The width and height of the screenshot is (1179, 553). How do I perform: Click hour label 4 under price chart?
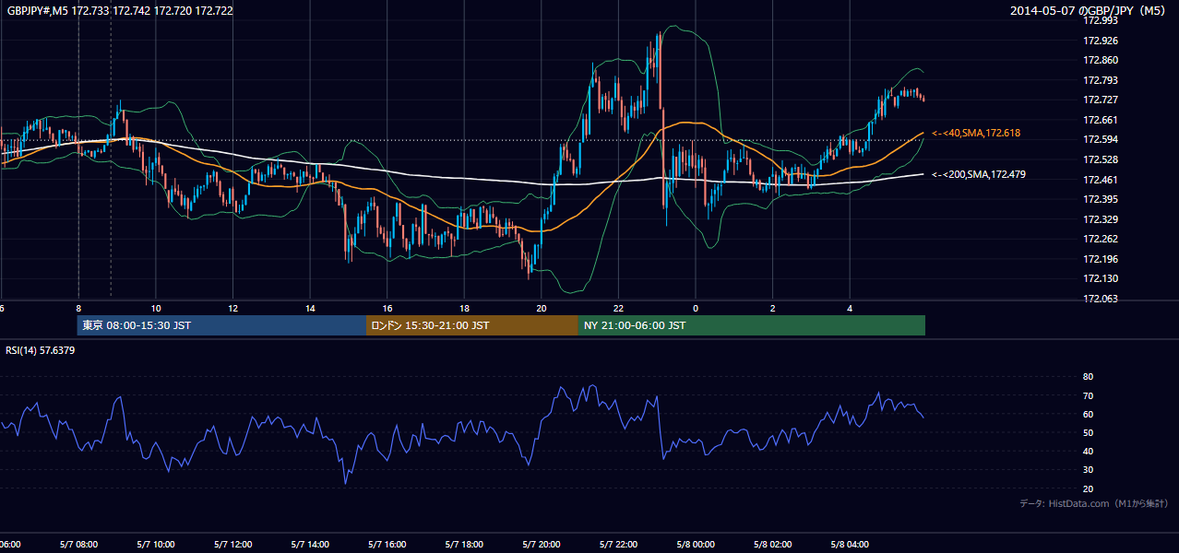click(850, 309)
